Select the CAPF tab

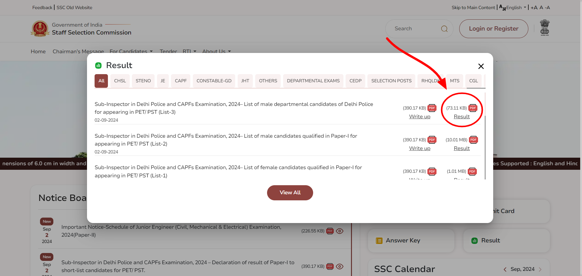coord(181,81)
